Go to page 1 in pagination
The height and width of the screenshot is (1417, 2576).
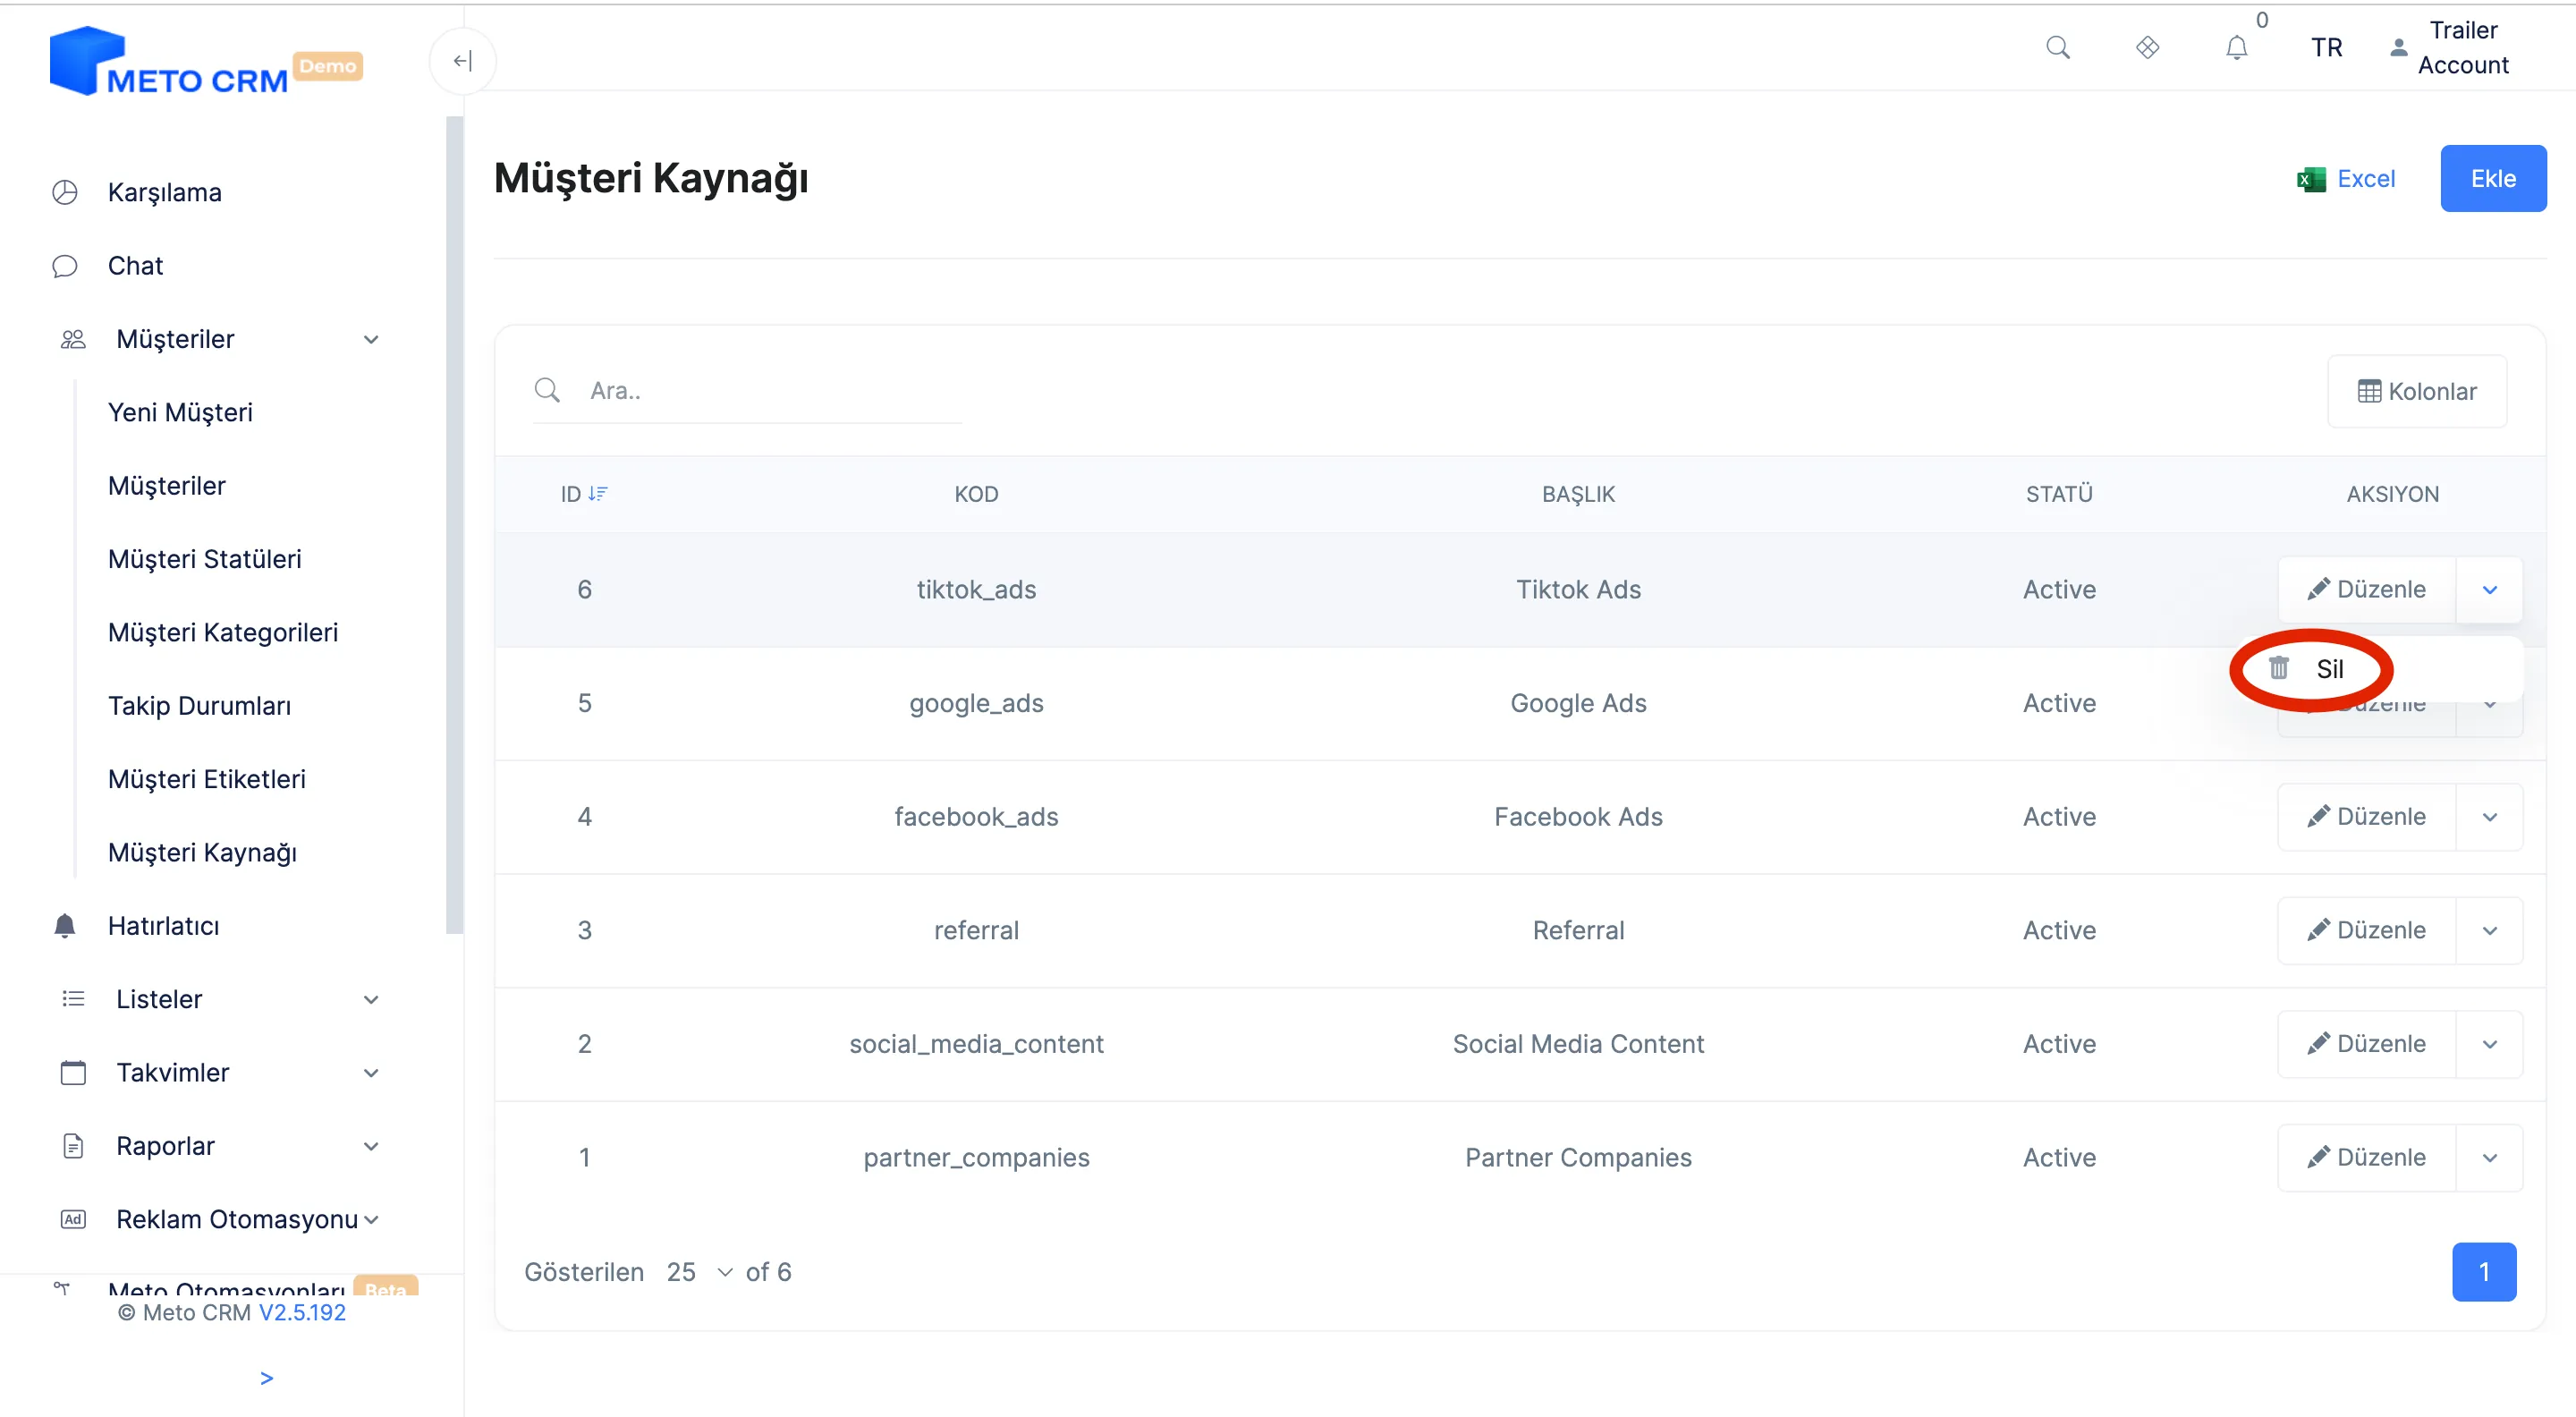[2483, 1272]
